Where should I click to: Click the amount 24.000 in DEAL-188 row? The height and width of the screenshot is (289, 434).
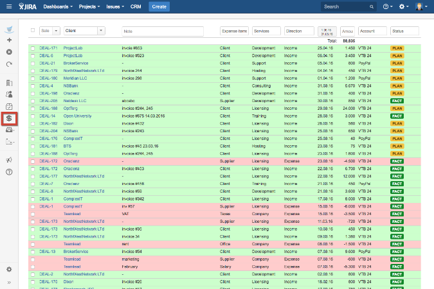[x=348, y=109]
